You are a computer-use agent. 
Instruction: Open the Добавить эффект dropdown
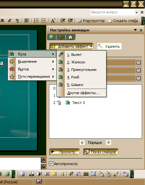coord(71,46)
